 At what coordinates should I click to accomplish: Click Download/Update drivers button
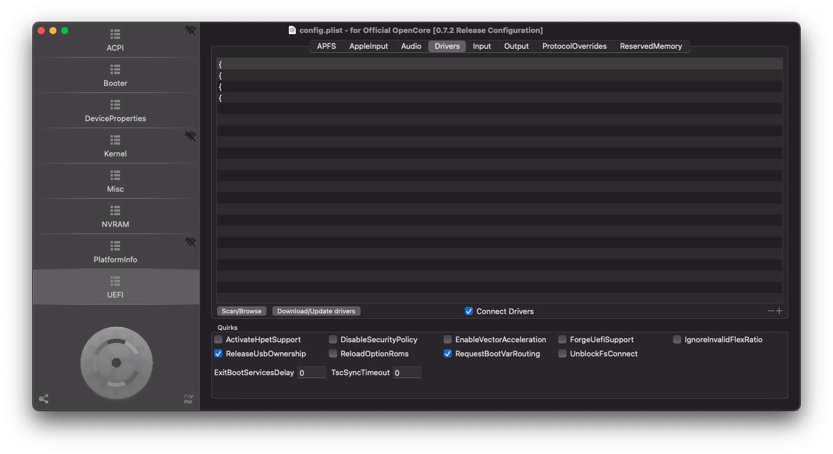316,311
